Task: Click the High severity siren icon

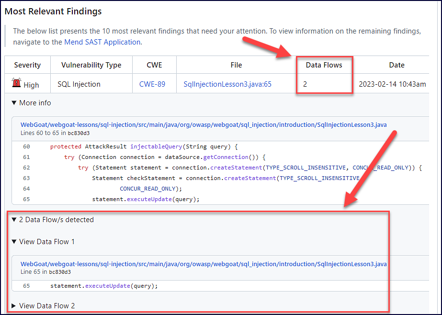Action: pyautogui.click(x=16, y=83)
